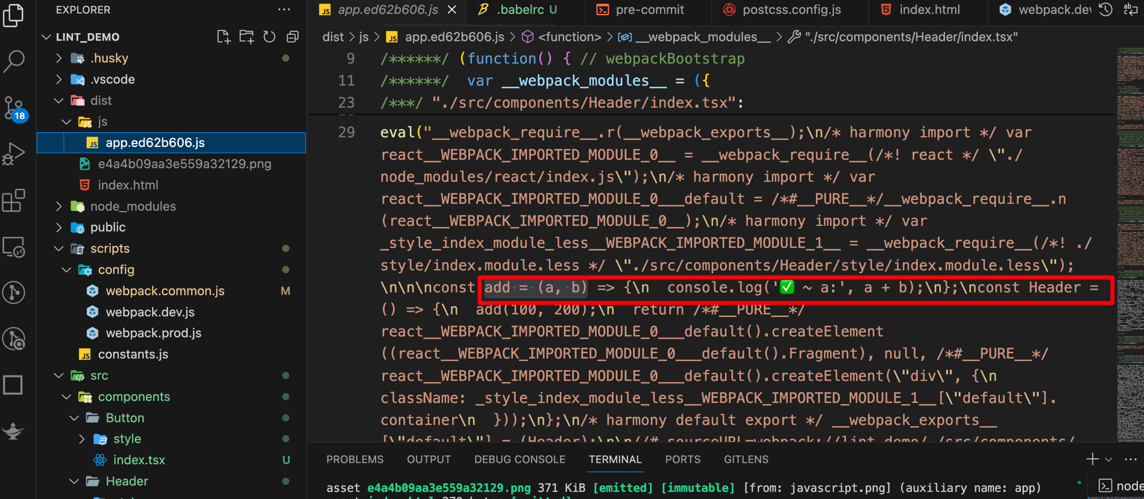
Task: Open the Remote Explorer view
Action: 13,247
